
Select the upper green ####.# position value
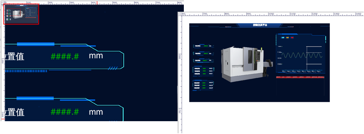pyautogui.click(x=65, y=56)
